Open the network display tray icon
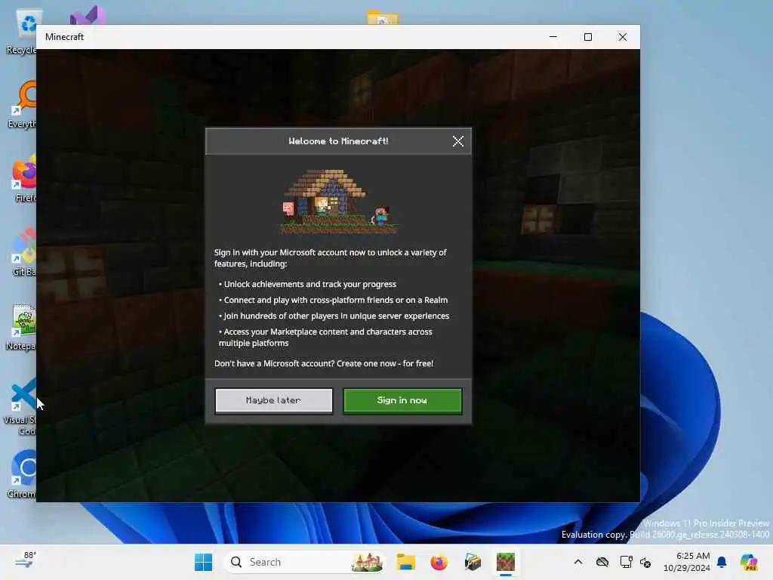The image size is (773, 580). (626, 562)
